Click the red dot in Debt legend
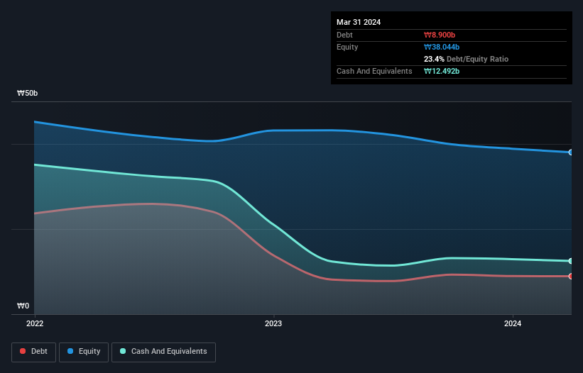Image resolution: width=583 pixels, height=373 pixels. pos(23,351)
